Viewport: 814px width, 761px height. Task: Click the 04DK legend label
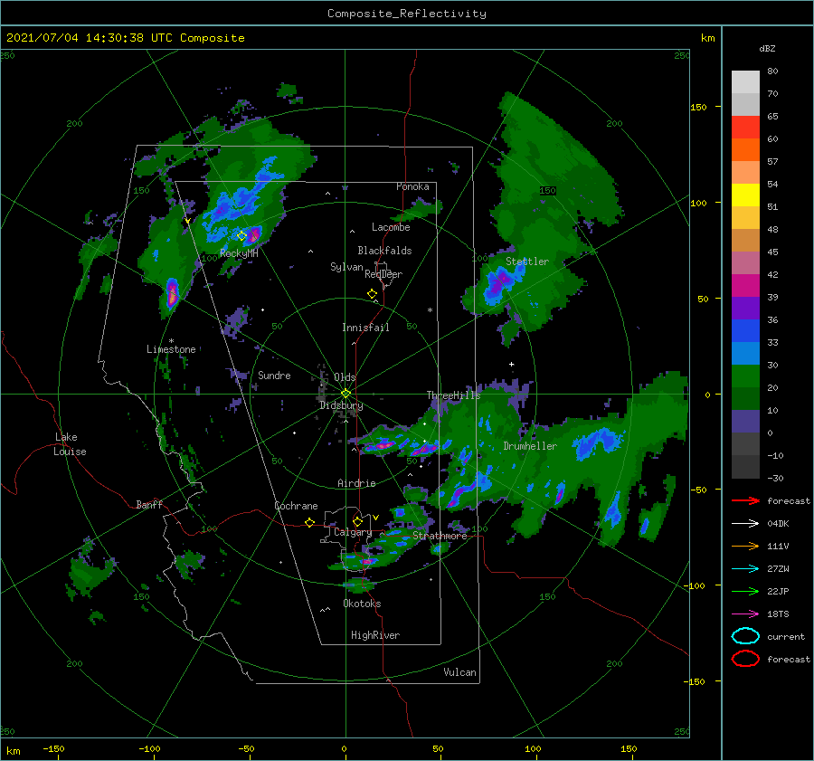tap(778, 524)
